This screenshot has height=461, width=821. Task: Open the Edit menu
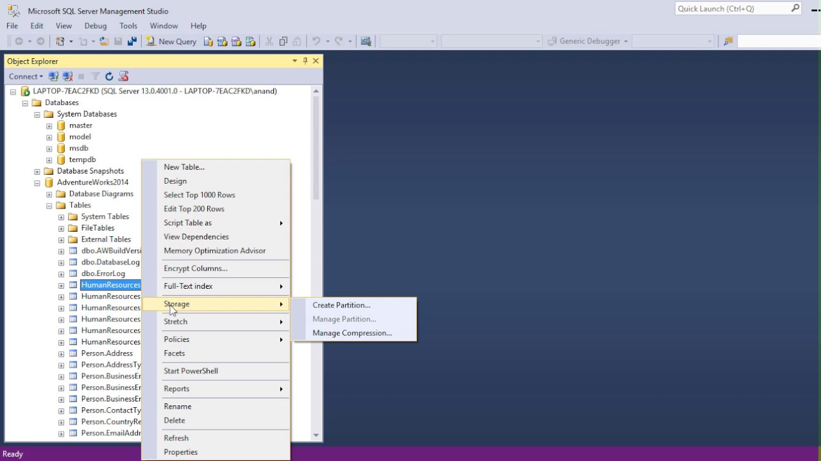click(37, 26)
